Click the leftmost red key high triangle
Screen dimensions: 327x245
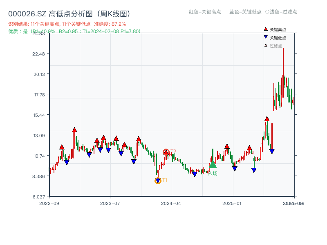62,147
